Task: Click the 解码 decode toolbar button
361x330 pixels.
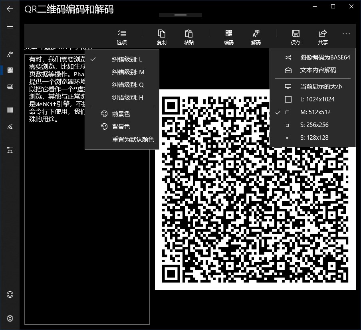Action: click(256, 37)
